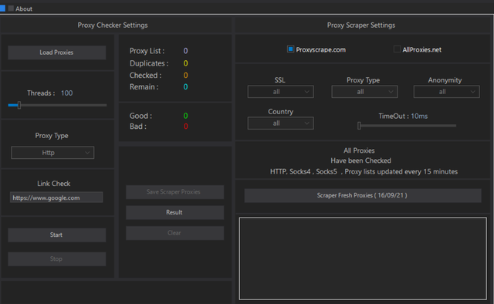Image resolution: width=494 pixels, height=304 pixels.
Task: Expand the scraper Proxy Type dropdown
Action: click(x=364, y=92)
